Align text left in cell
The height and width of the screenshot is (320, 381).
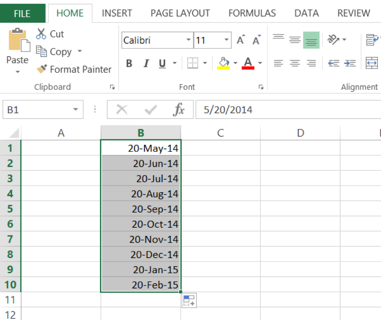click(279, 63)
